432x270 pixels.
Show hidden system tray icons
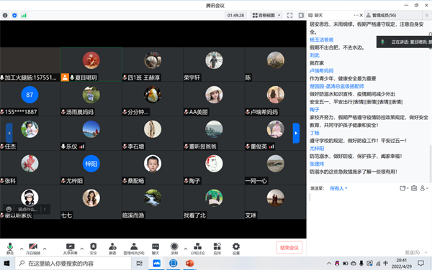pos(329,264)
